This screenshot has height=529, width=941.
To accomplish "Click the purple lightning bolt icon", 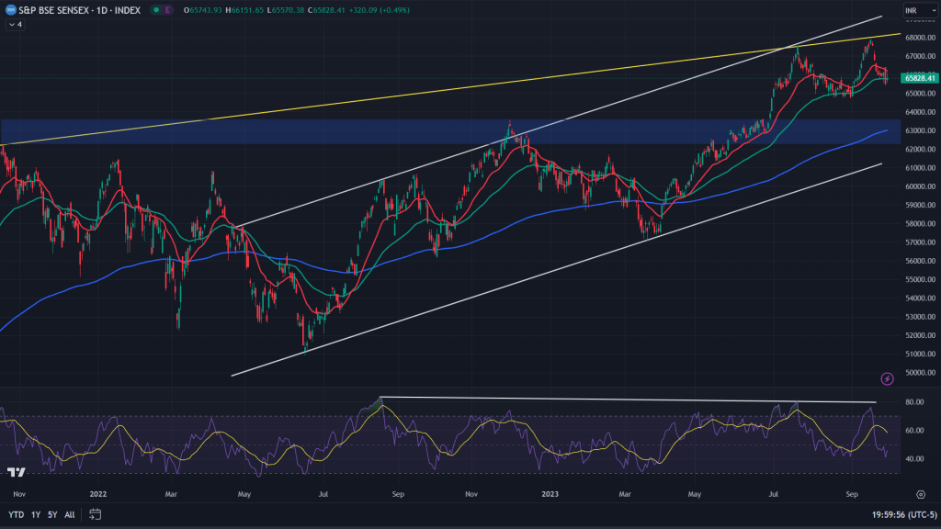I will coord(887,378).
